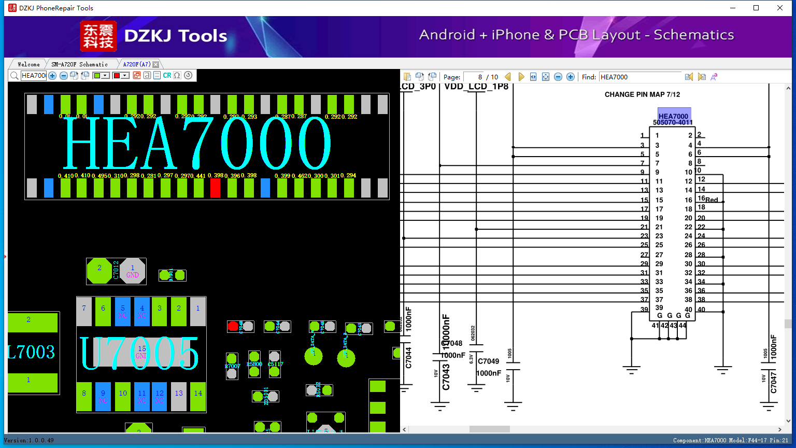Click the blue-outlined component box icon
This screenshot has width=796, height=448.
click(157, 75)
